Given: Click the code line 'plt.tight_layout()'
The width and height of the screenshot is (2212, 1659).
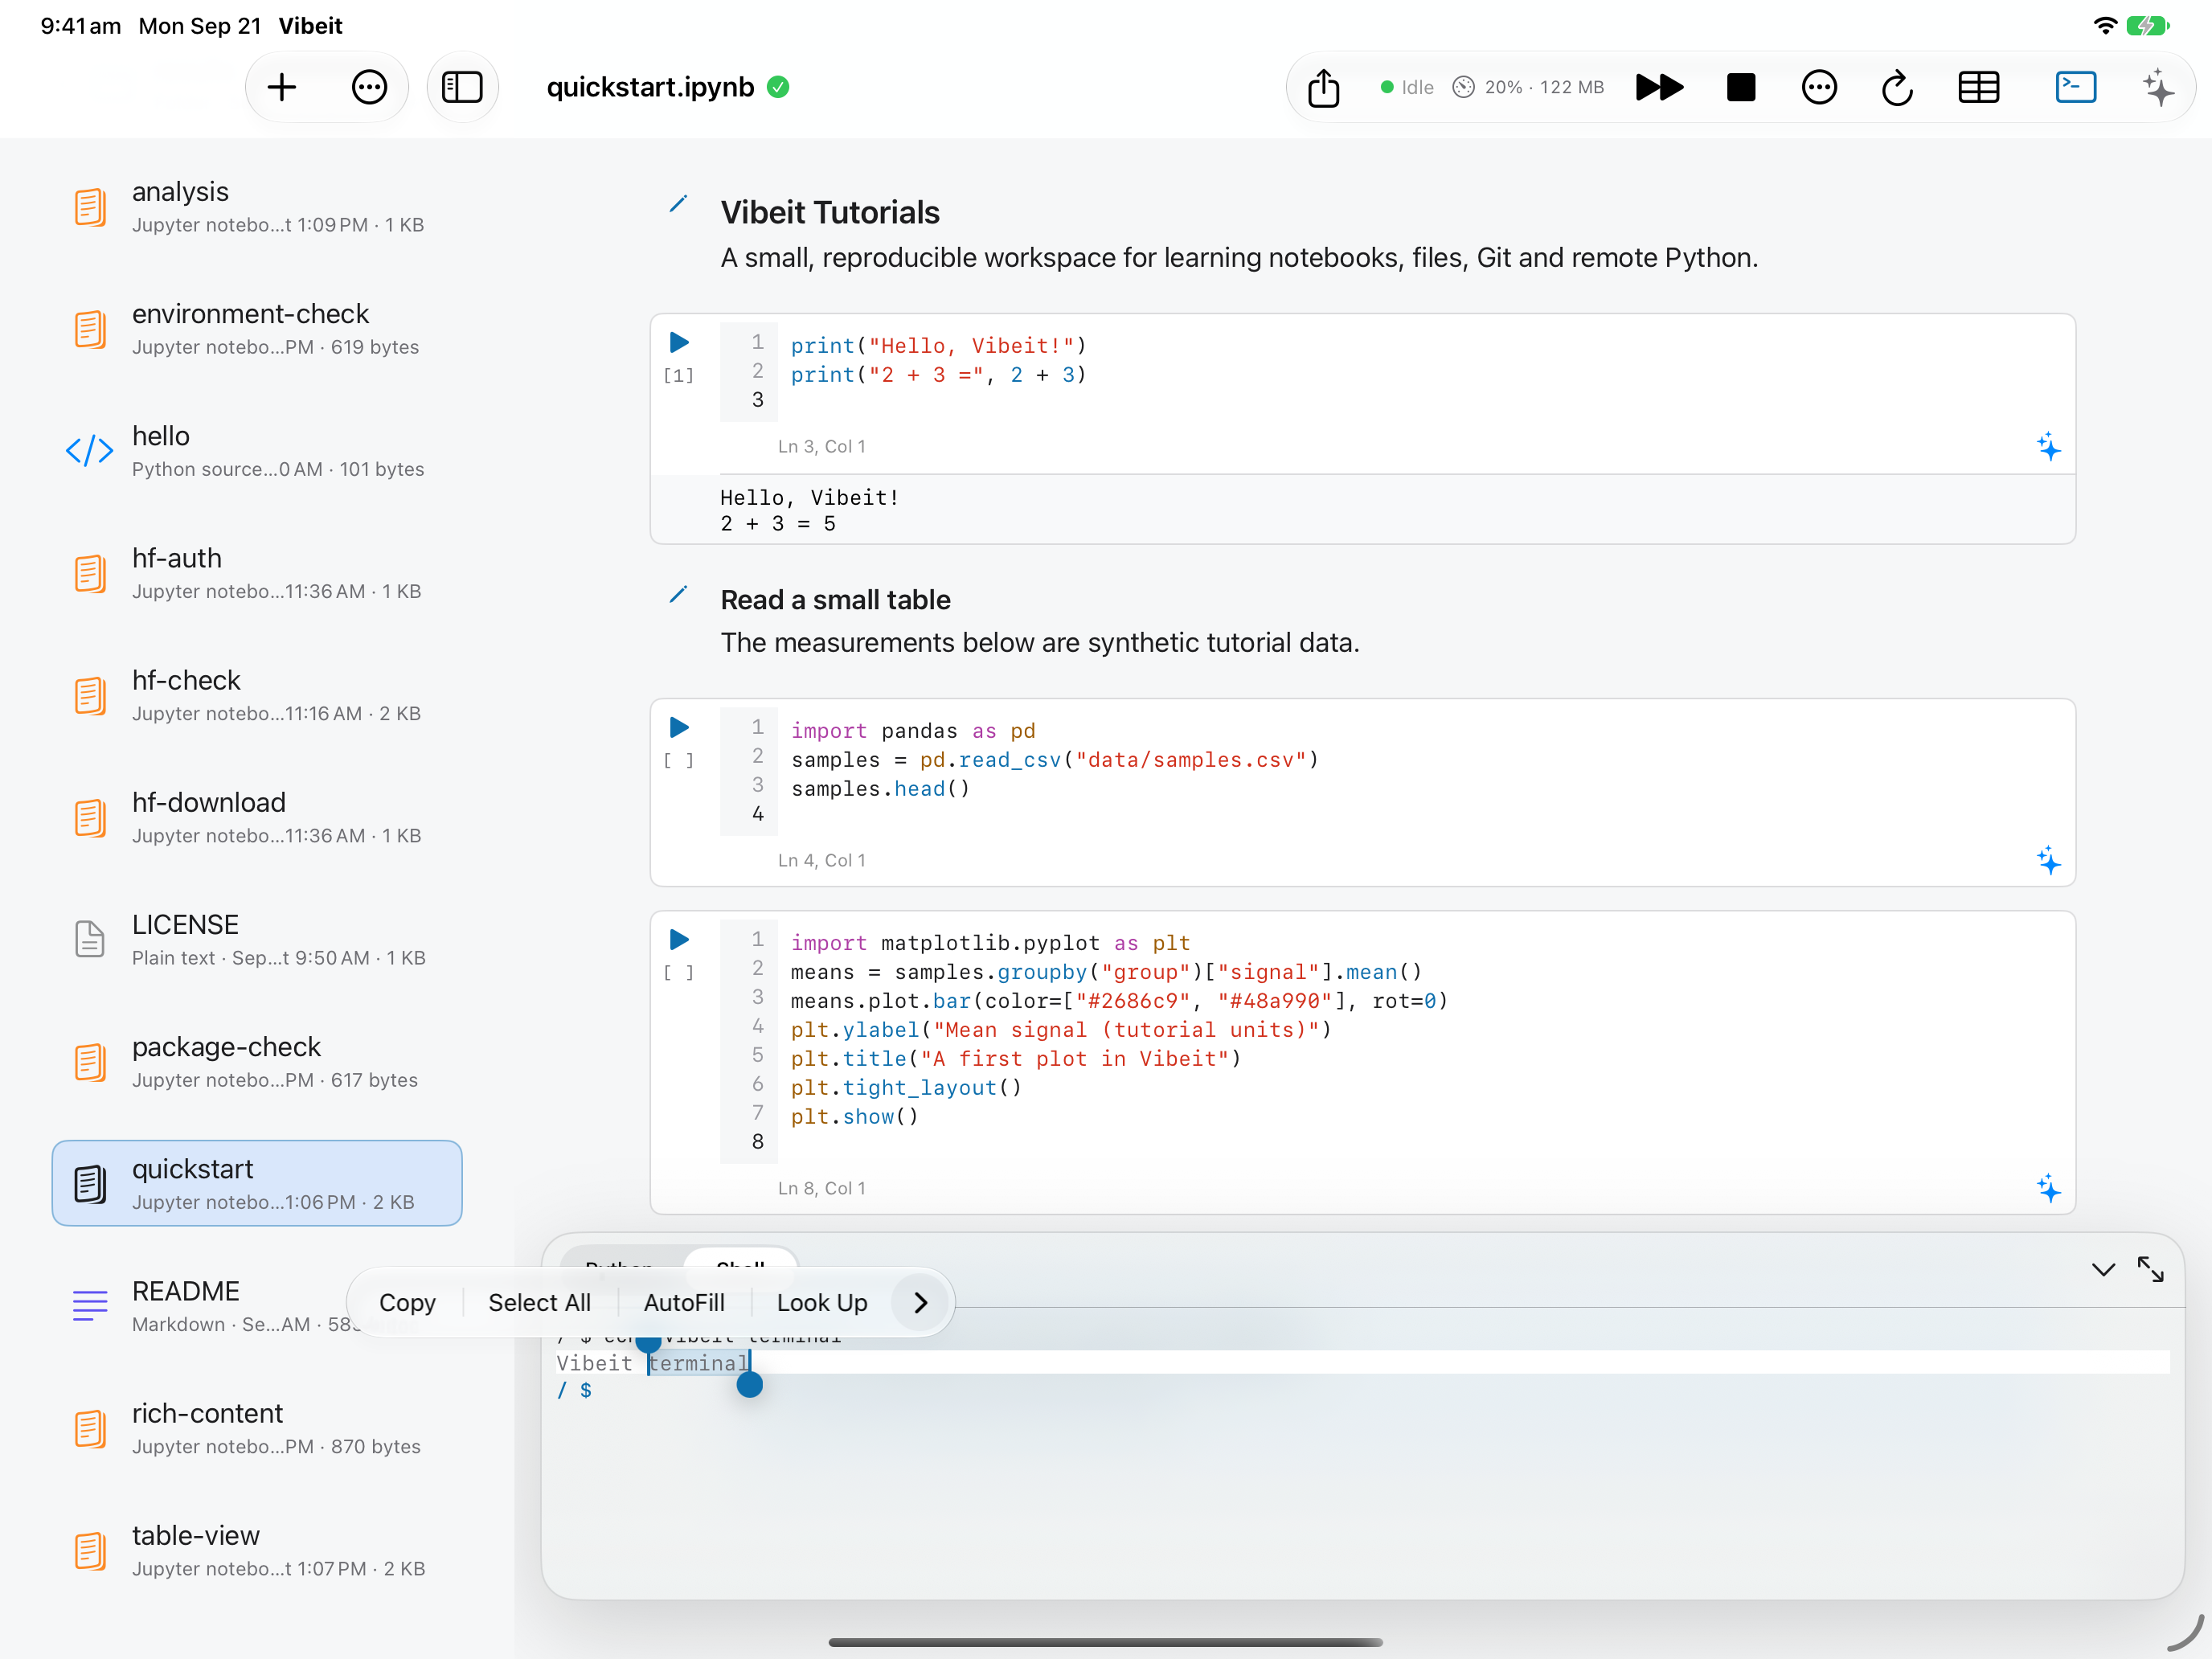Looking at the screenshot, I should click(906, 1088).
